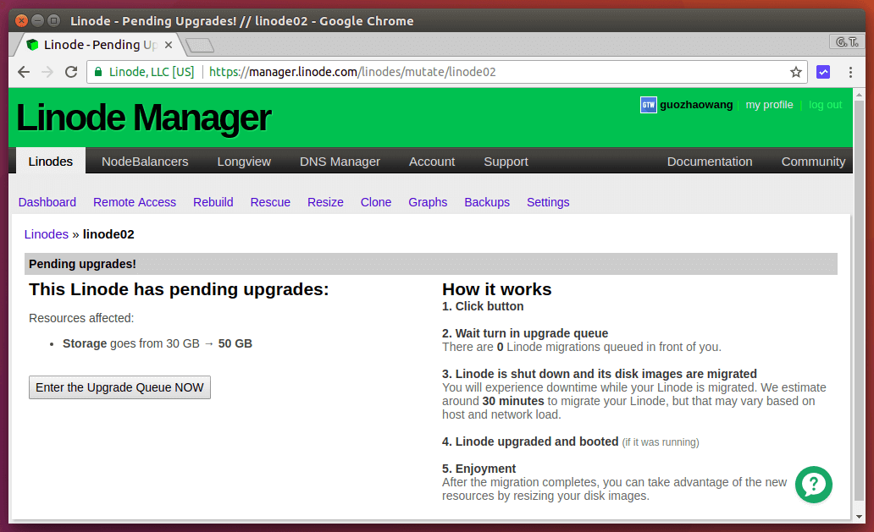Click the browser back arrow
Viewport: 874px width, 532px height.
coord(24,73)
